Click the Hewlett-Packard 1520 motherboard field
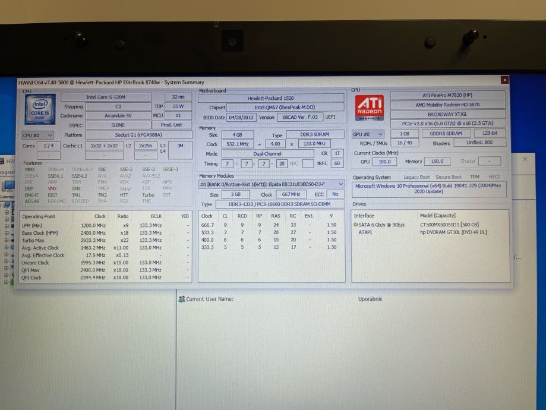546x410 pixels. pos(270,98)
